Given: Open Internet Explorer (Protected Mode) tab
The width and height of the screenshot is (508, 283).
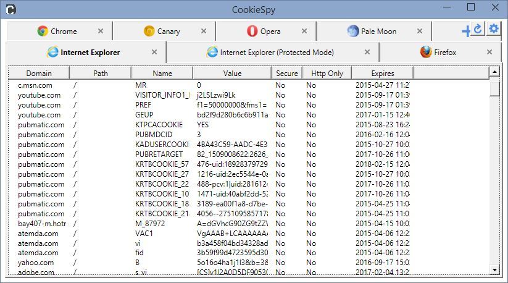Looking at the screenshot, I should point(272,52).
